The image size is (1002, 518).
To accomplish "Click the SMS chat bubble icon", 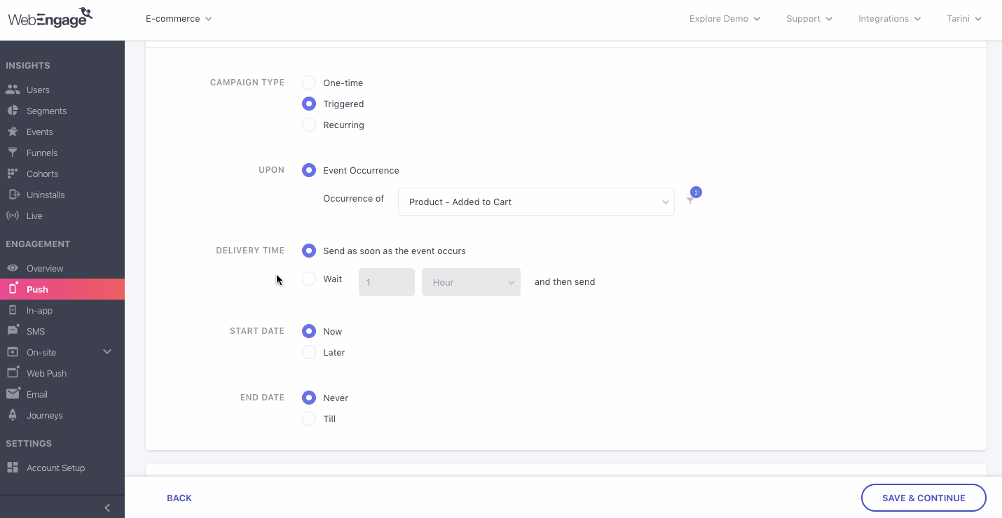I will (13, 331).
